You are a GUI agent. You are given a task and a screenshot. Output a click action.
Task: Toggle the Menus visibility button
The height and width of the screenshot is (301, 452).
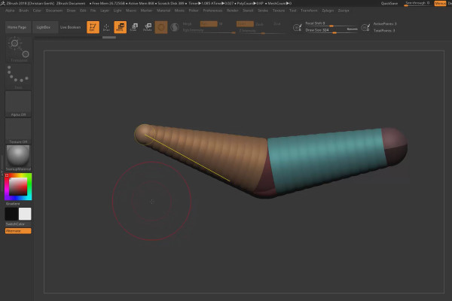[x=440, y=3]
